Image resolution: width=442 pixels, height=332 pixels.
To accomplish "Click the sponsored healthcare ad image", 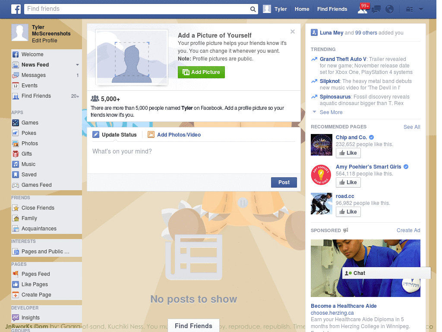I will coord(365,268).
